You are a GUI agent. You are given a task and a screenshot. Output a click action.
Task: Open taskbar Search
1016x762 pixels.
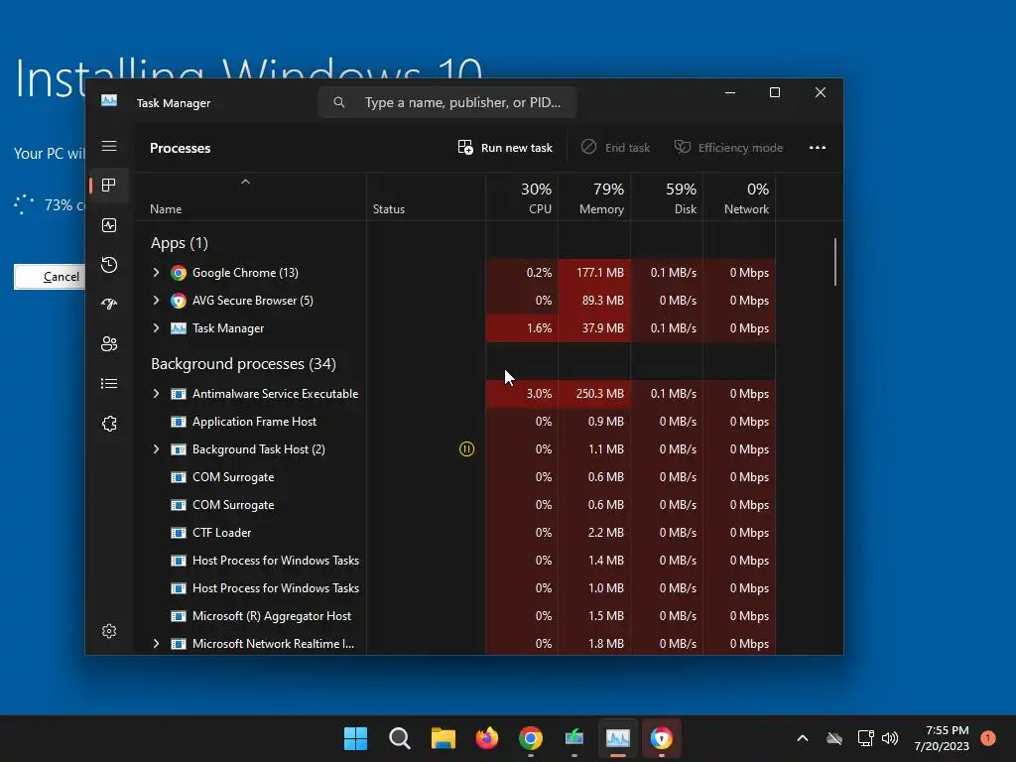coord(399,738)
